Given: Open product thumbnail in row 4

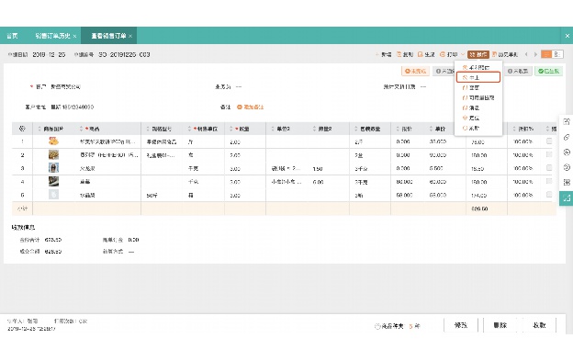Looking at the screenshot, I should pos(53,181).
